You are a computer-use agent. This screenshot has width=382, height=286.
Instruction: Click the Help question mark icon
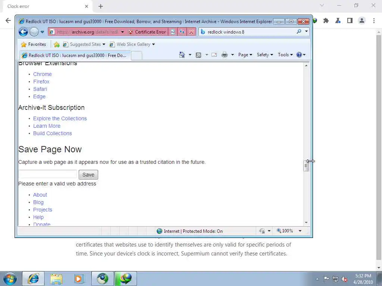299,55
